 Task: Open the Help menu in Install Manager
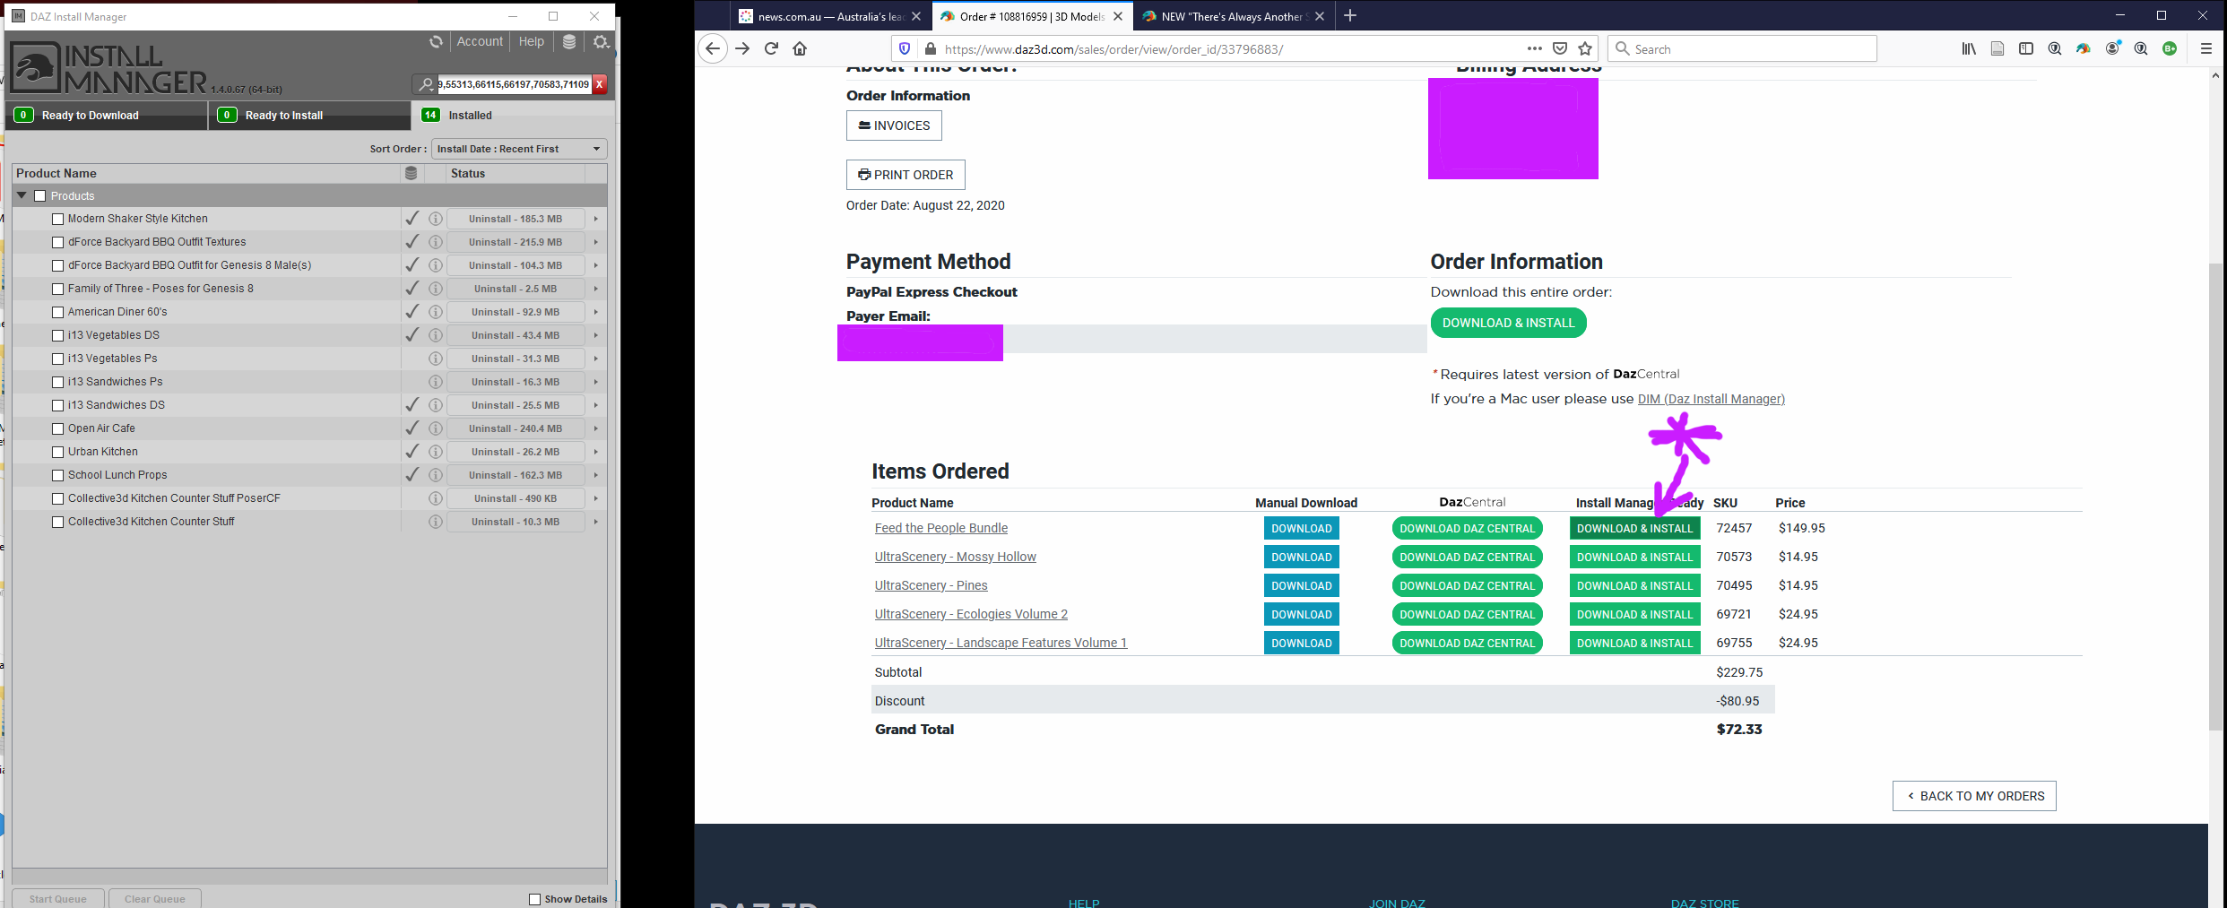coord(532,41)
